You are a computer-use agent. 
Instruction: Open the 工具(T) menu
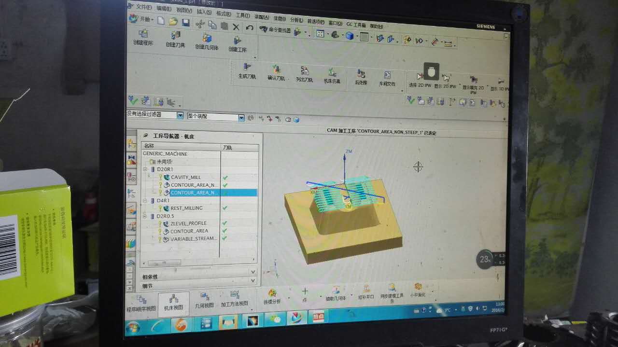tap(242, 15)
